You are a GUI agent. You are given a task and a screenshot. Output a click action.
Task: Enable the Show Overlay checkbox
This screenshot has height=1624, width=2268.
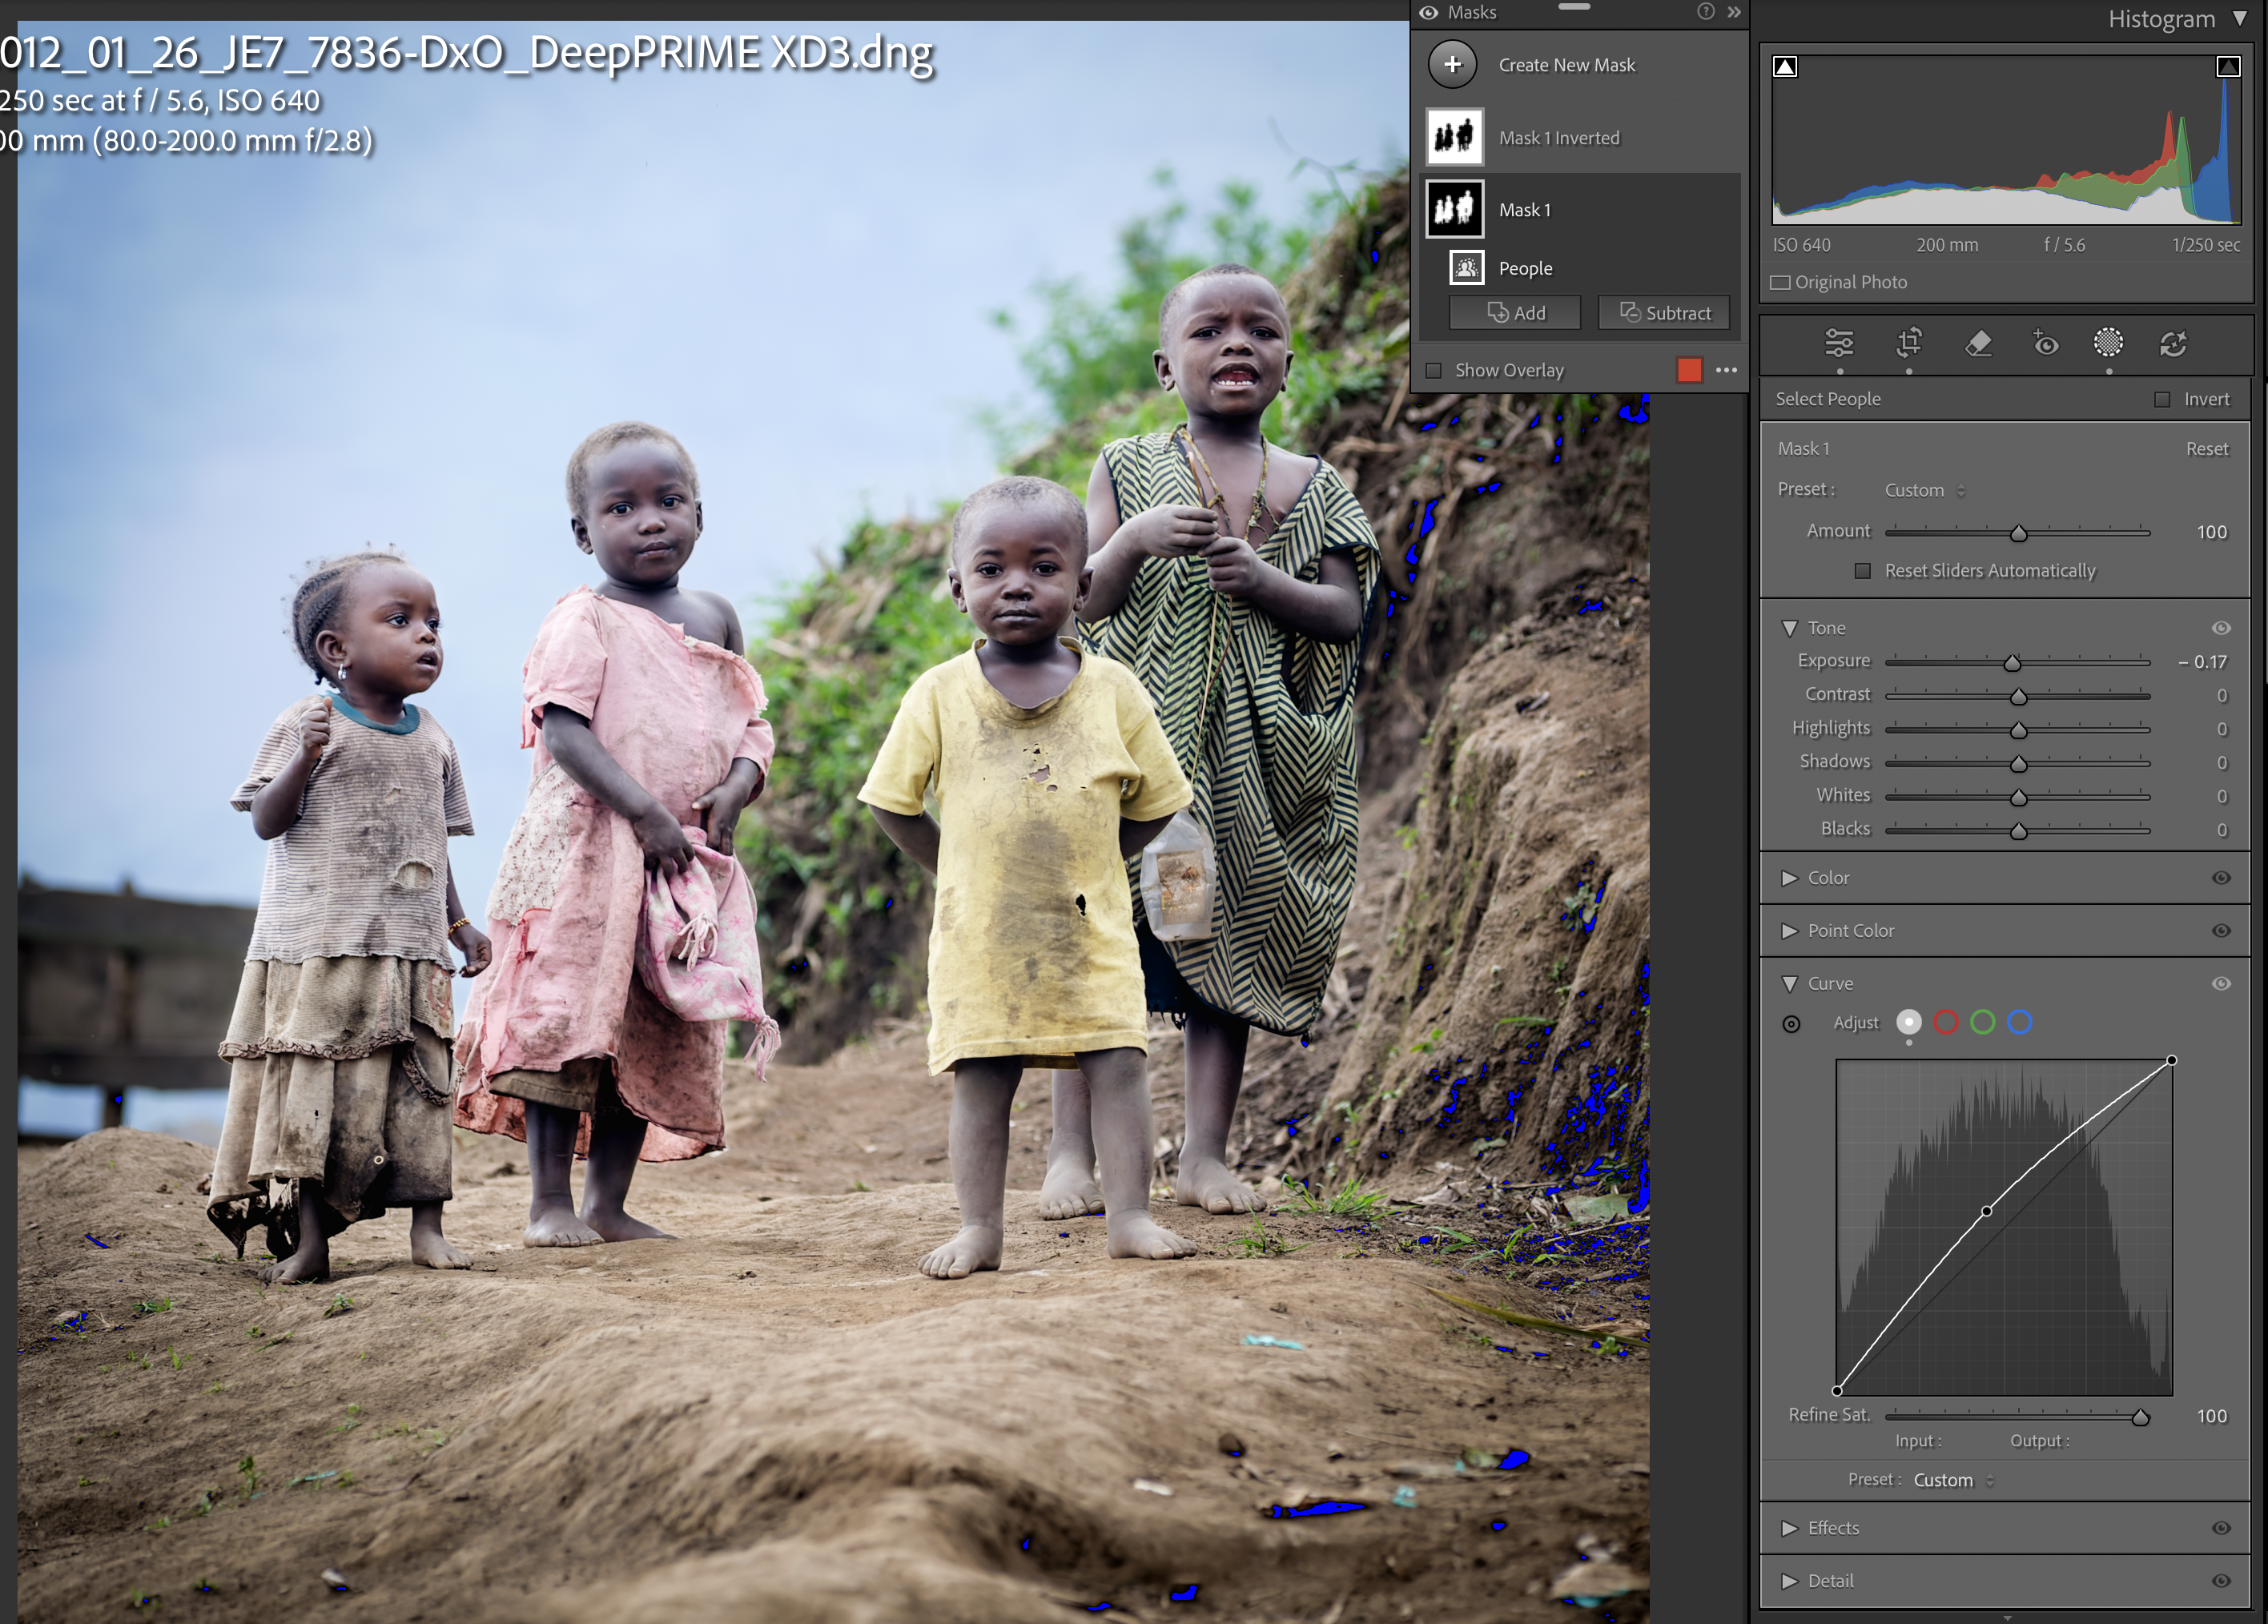[1433, 371]
